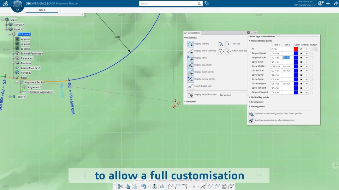
Task: Toggle the Display survey points icon
Action: [190, 79]
